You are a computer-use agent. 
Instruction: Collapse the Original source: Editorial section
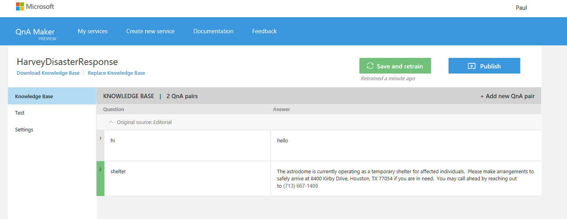pos(111,122)
